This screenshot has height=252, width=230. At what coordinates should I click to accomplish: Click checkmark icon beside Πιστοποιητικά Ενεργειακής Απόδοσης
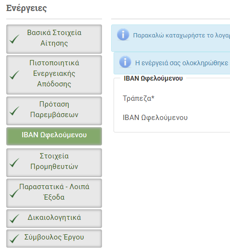14,75
